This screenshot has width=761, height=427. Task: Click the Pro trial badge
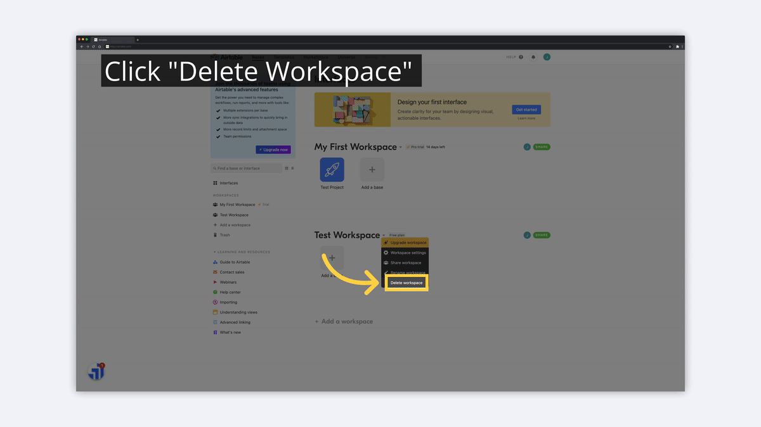(x=415, y=147)
